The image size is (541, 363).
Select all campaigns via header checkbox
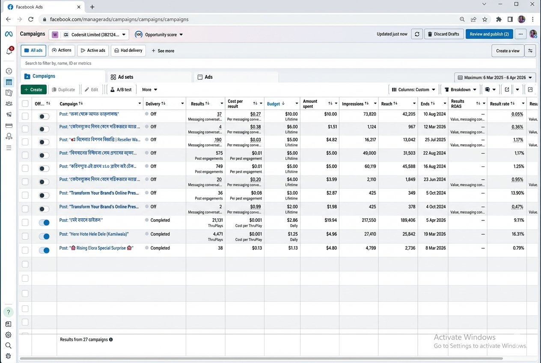[x=25, y=104]
